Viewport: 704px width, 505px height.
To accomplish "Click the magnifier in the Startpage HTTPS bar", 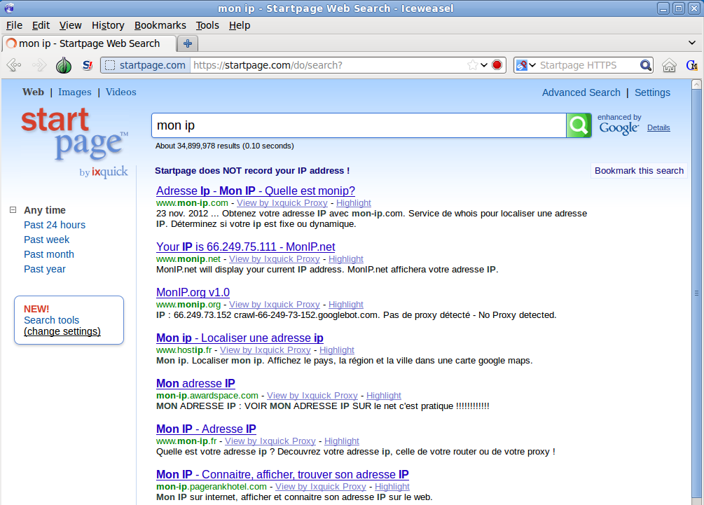I will click(x=646, y=66).
